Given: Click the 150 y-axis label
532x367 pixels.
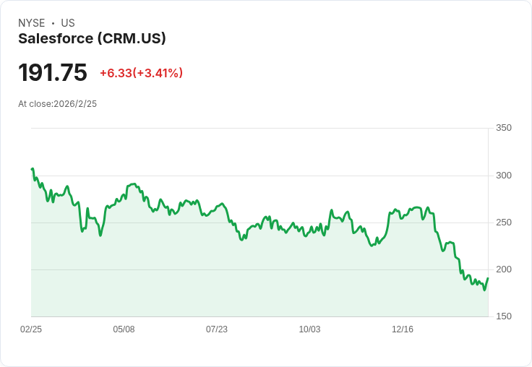Looking at the screenshot, I should (x=504, y=316).
